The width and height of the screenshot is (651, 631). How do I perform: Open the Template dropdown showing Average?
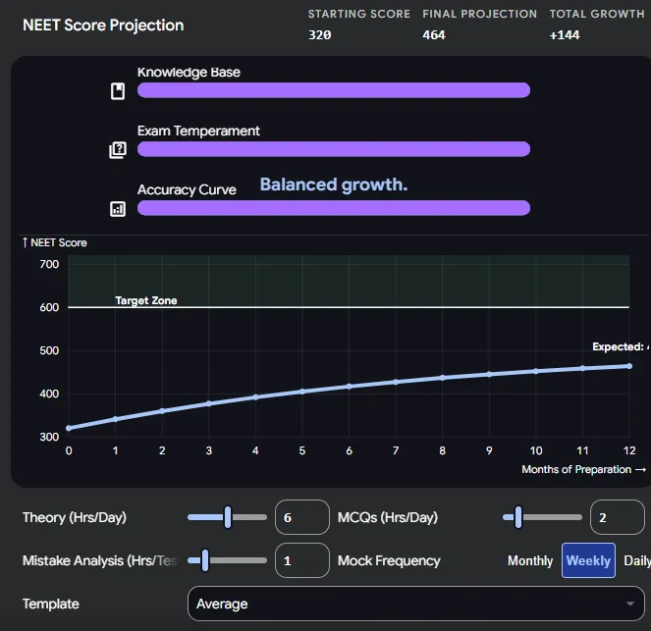416,604
